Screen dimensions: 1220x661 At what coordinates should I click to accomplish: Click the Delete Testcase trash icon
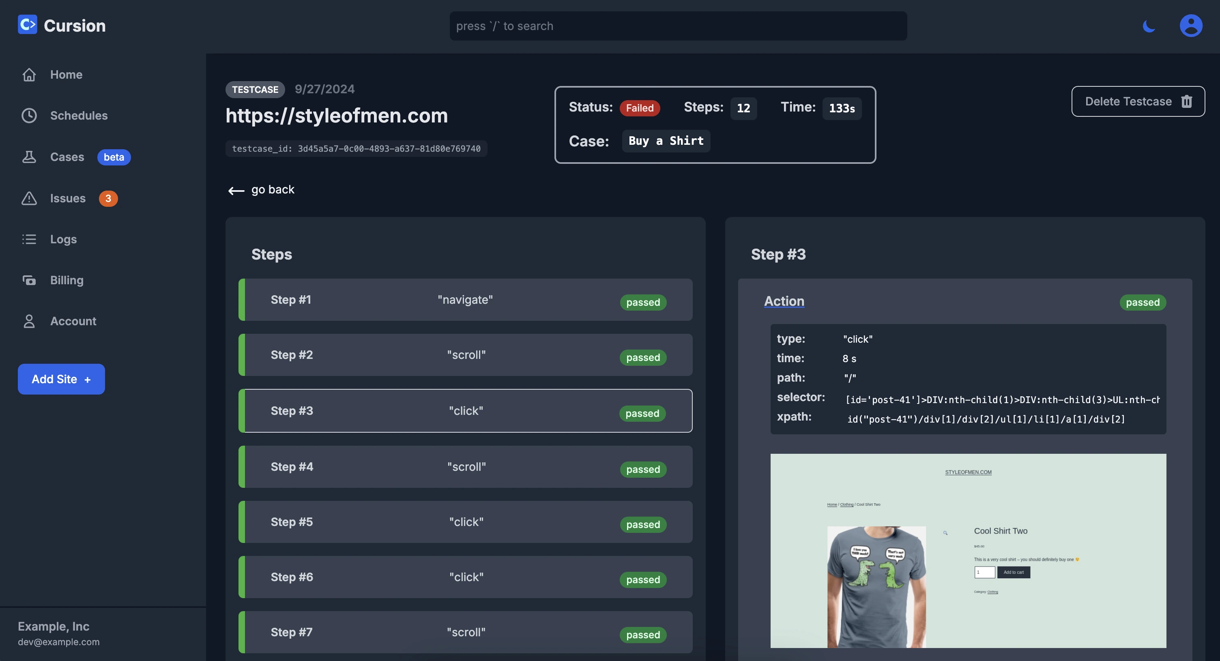pos(1188,101)
